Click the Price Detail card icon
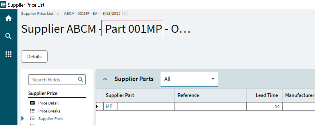The height and width of the screenshot is (125, 315). point(32,103)
